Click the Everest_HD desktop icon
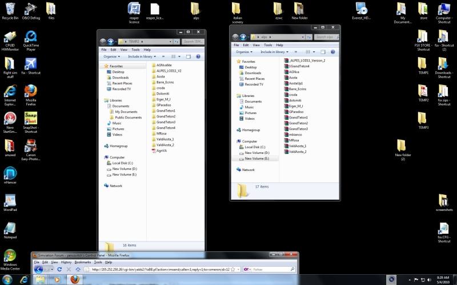Image resolution: width=457 pixels, height=285 pixels. [361, 9]
